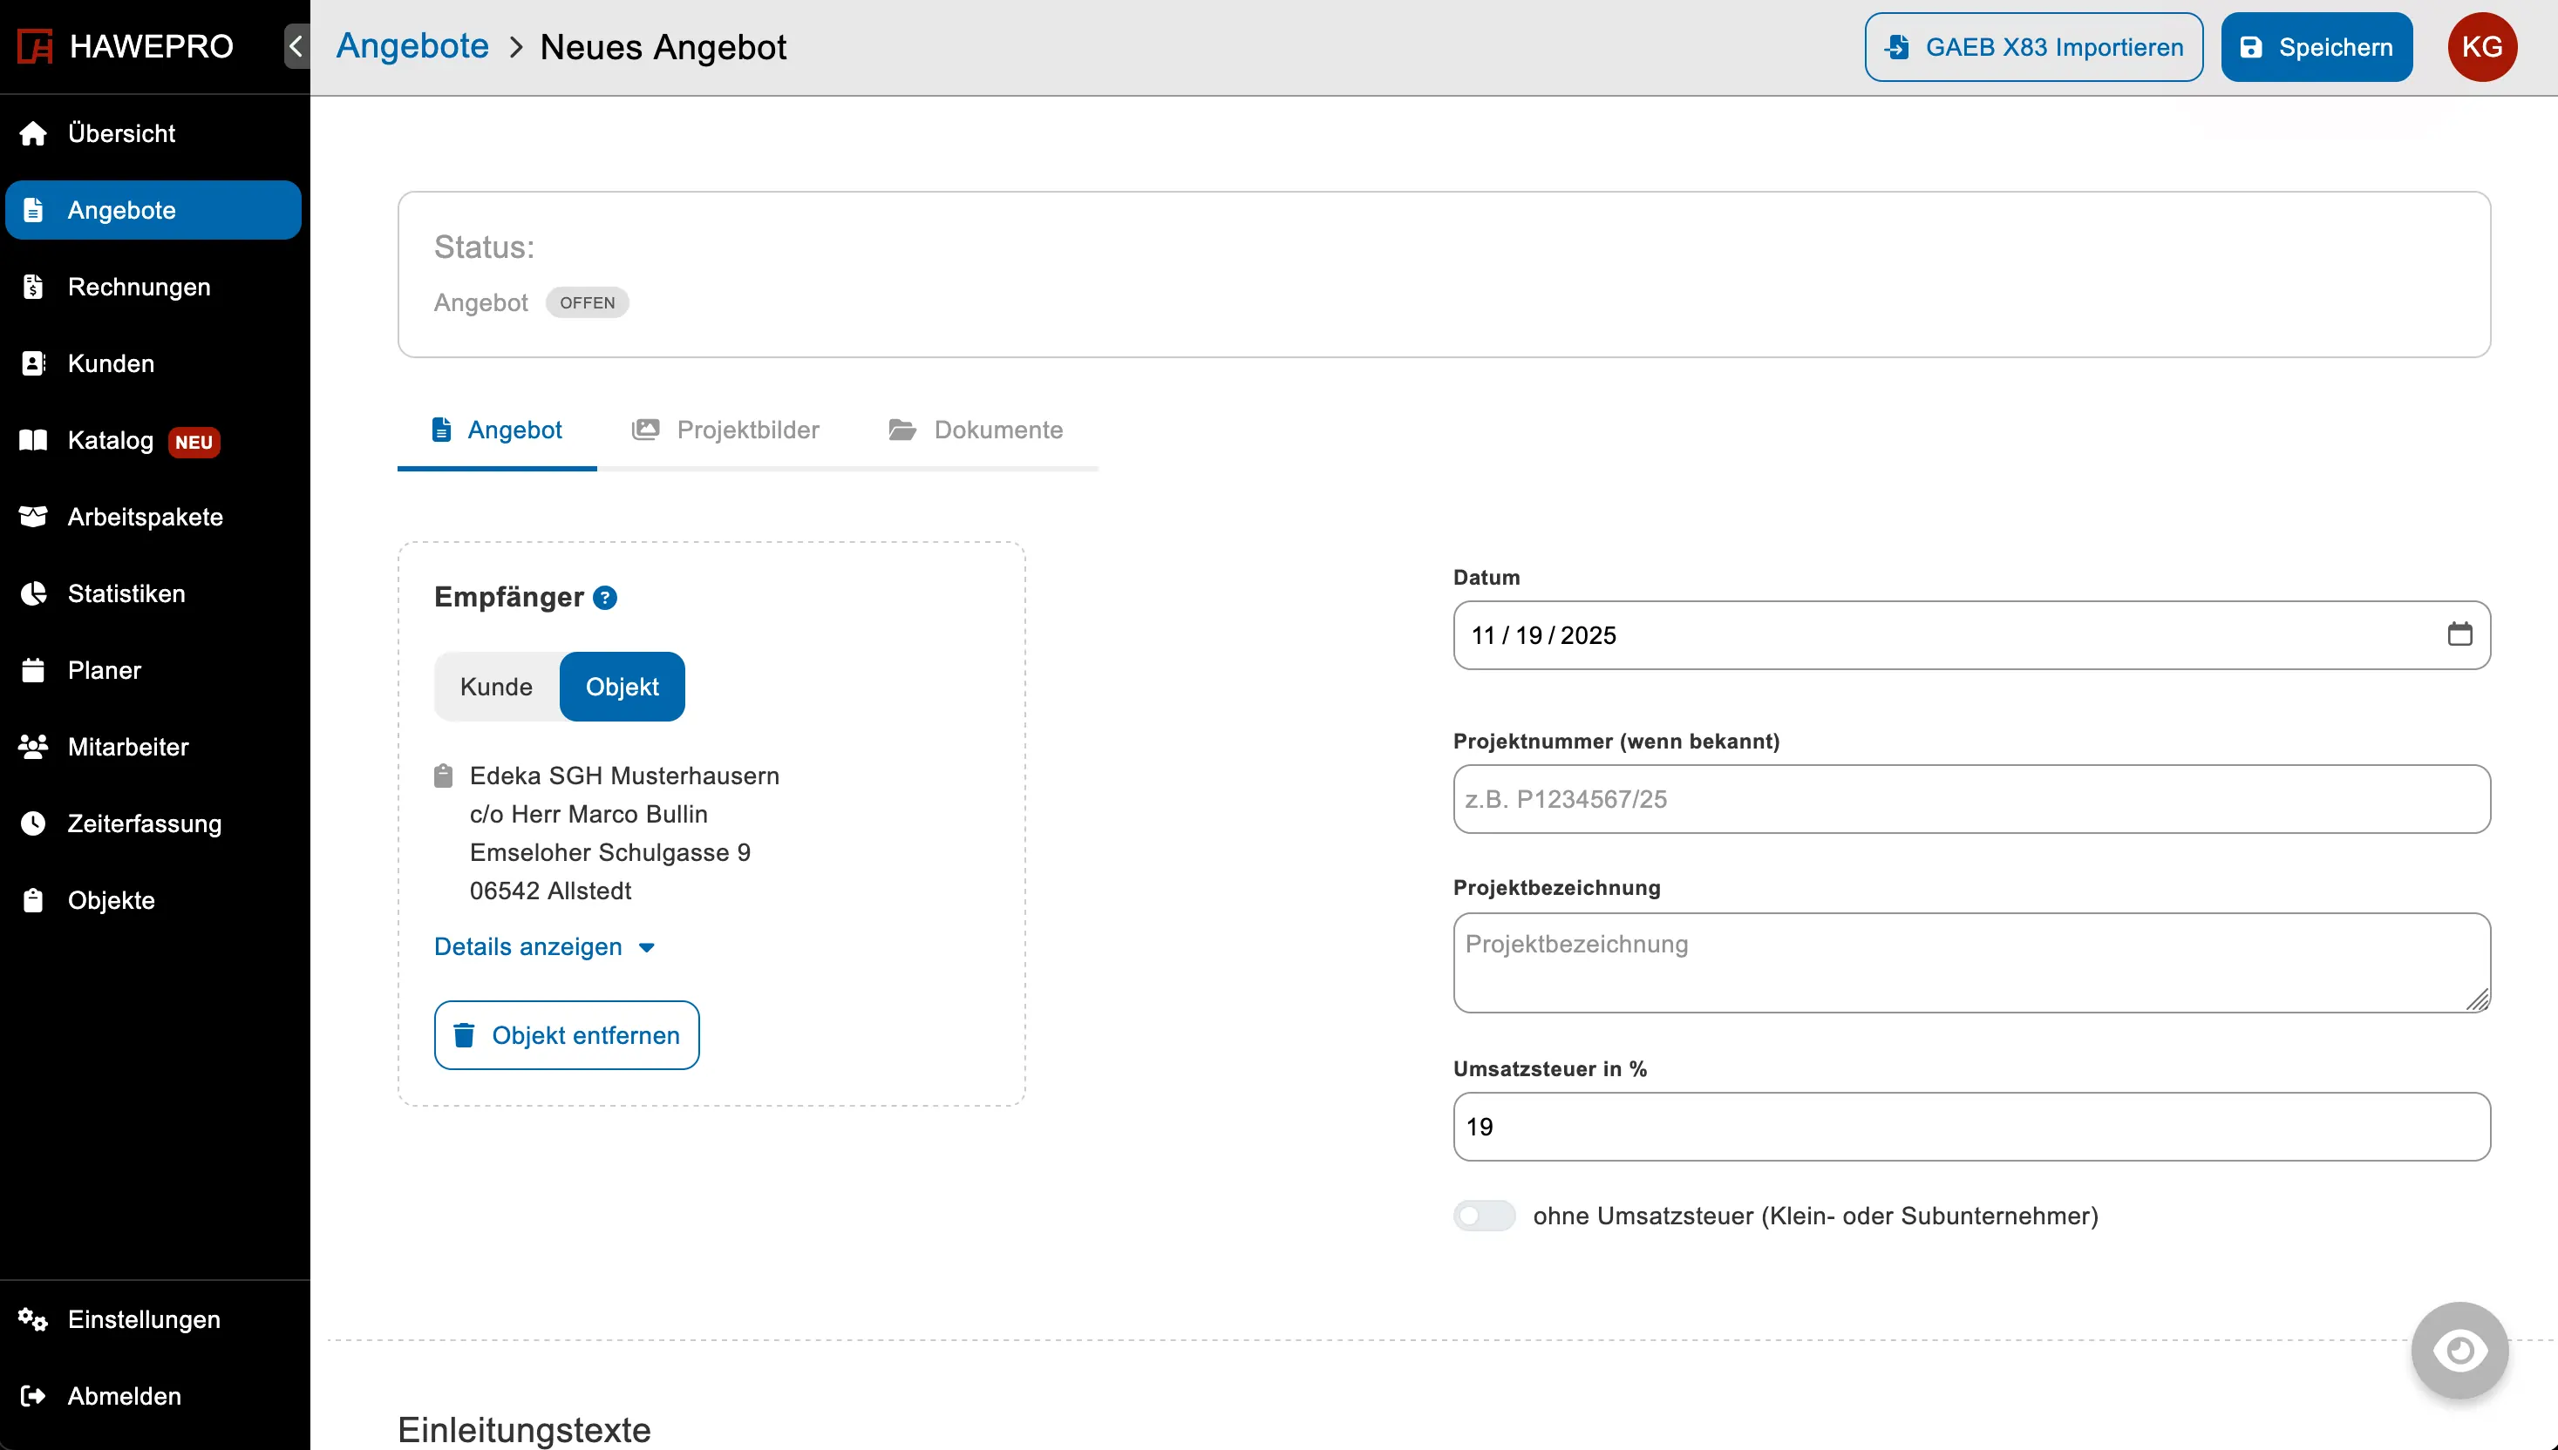The image size is (2558, 1450).
Task: Click the KG user avatar
Action: click(x=2481, y=47)
